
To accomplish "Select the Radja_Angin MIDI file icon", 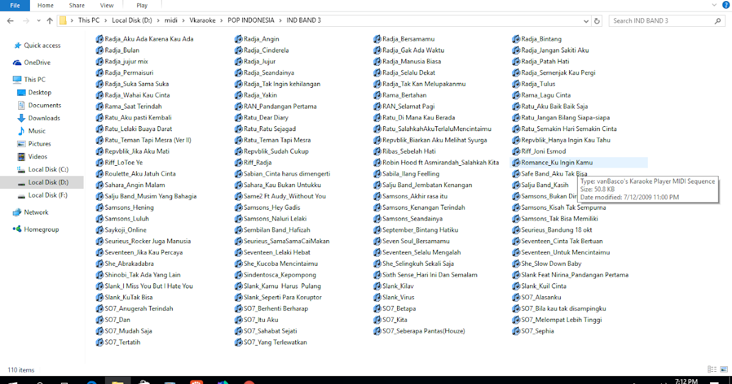I will click(239, 39).
